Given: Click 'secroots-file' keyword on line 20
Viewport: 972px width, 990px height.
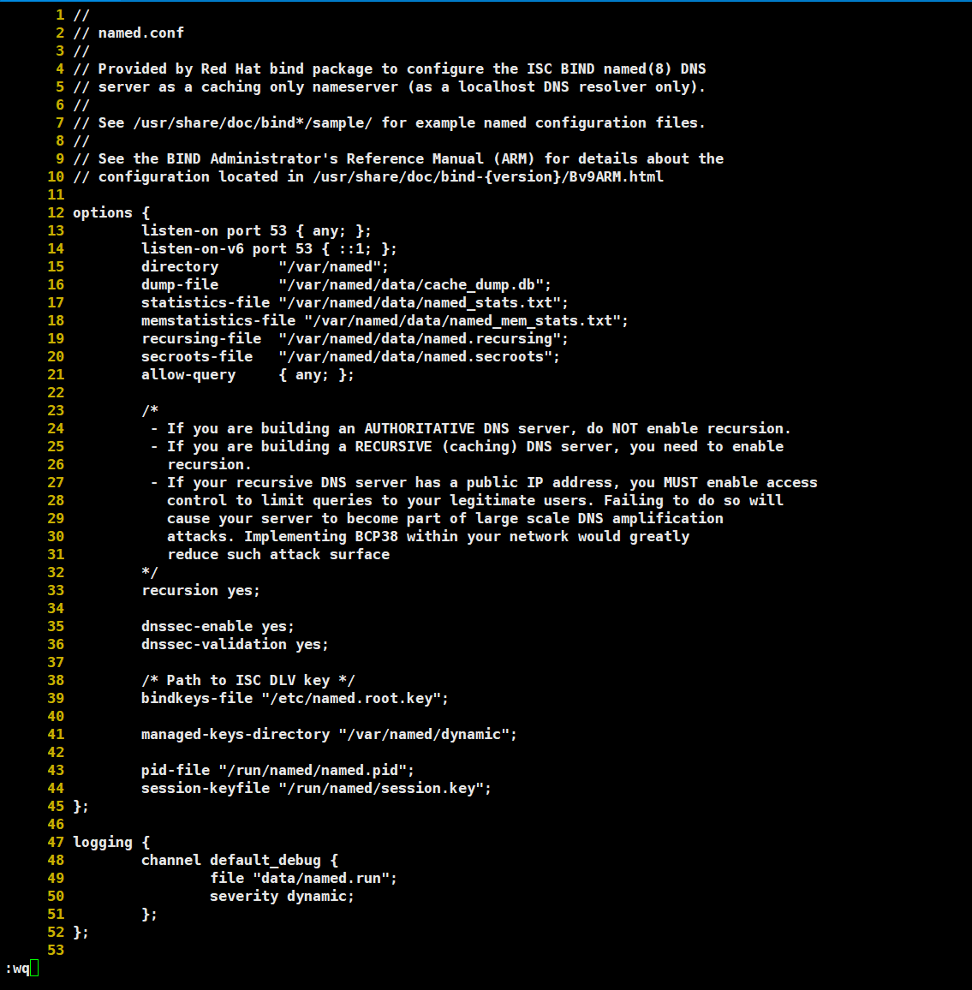Looking at the screenshot, I should pyautogui.click(x=197, y=357).
